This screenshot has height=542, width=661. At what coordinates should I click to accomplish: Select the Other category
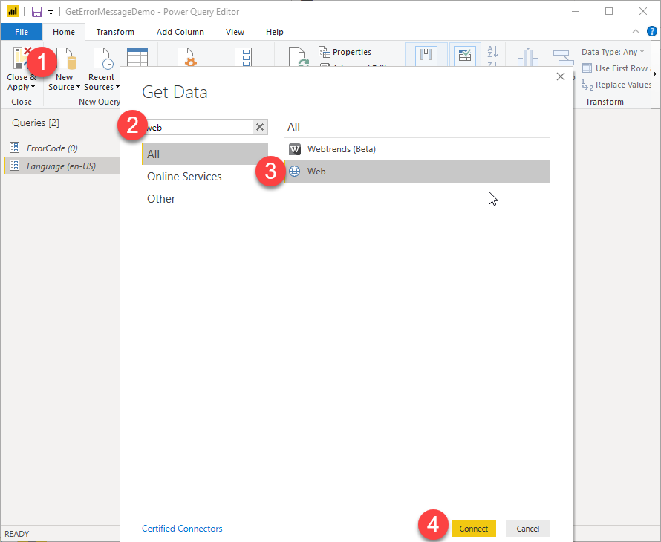point(205,198)
